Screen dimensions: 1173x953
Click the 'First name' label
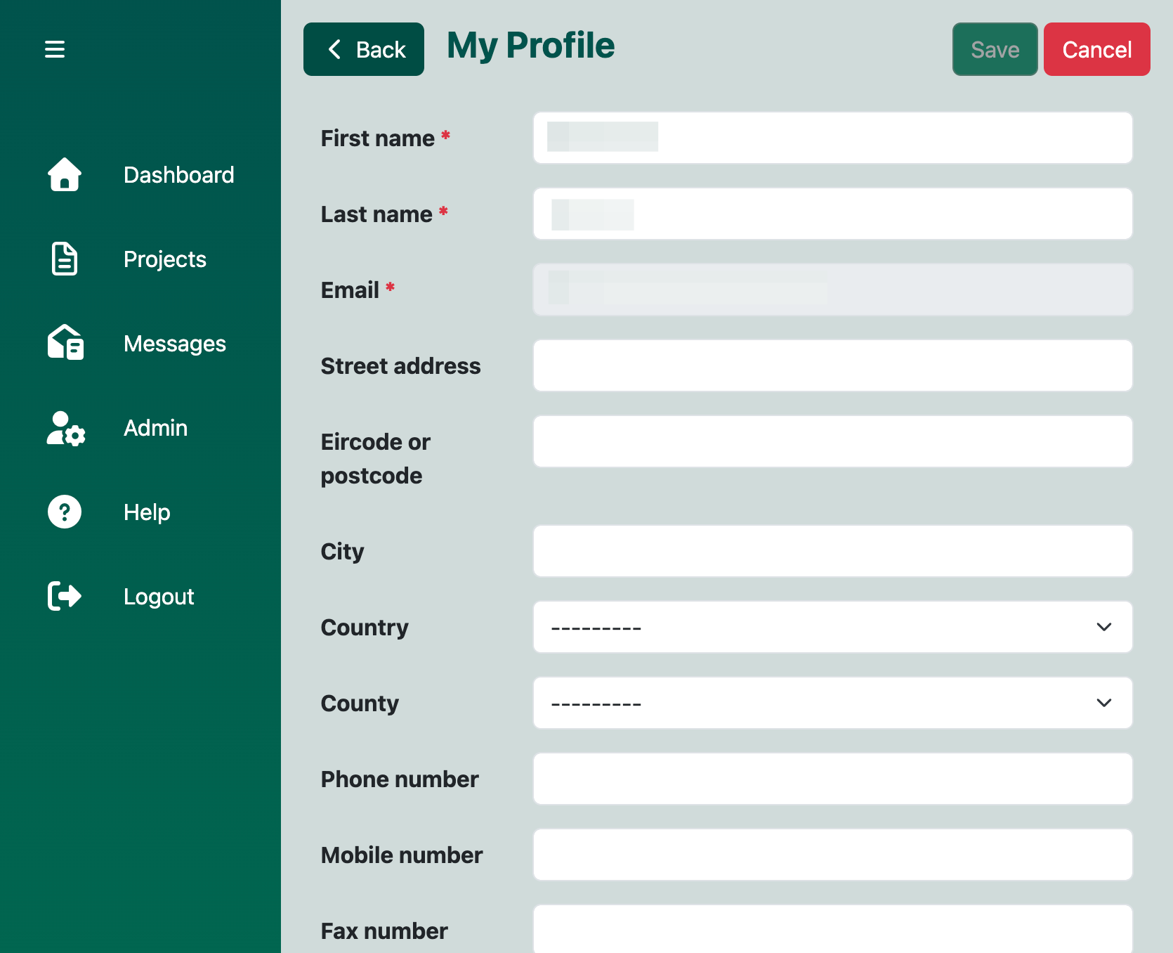point(378,138)
